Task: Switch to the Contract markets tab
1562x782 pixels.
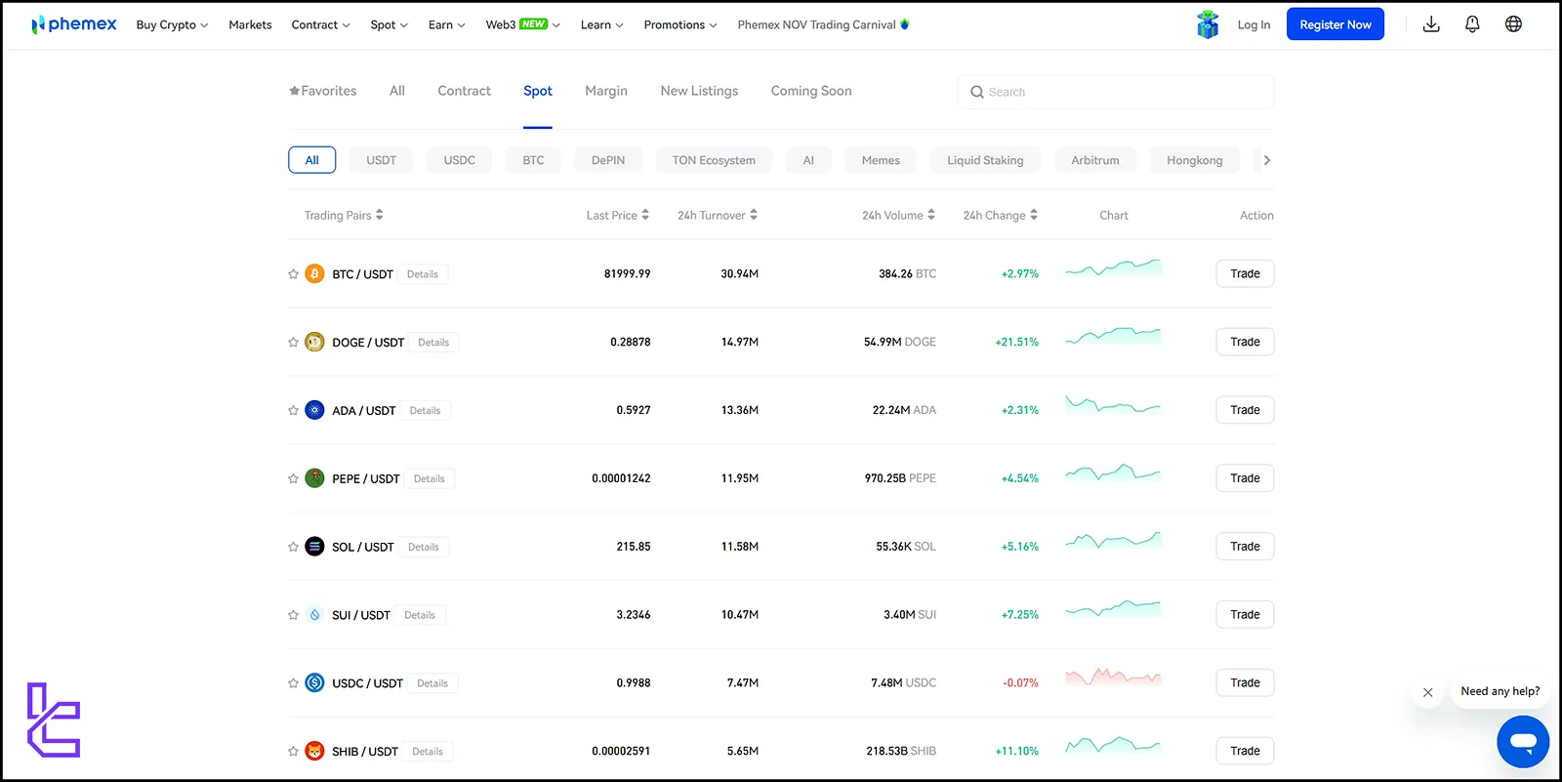Action: pos(464,91)
